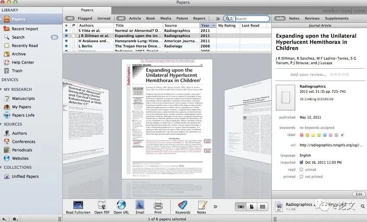This screenshot has width=367, height=222.
Task: Select the All status filter
Action: click(x=70, y=19)
